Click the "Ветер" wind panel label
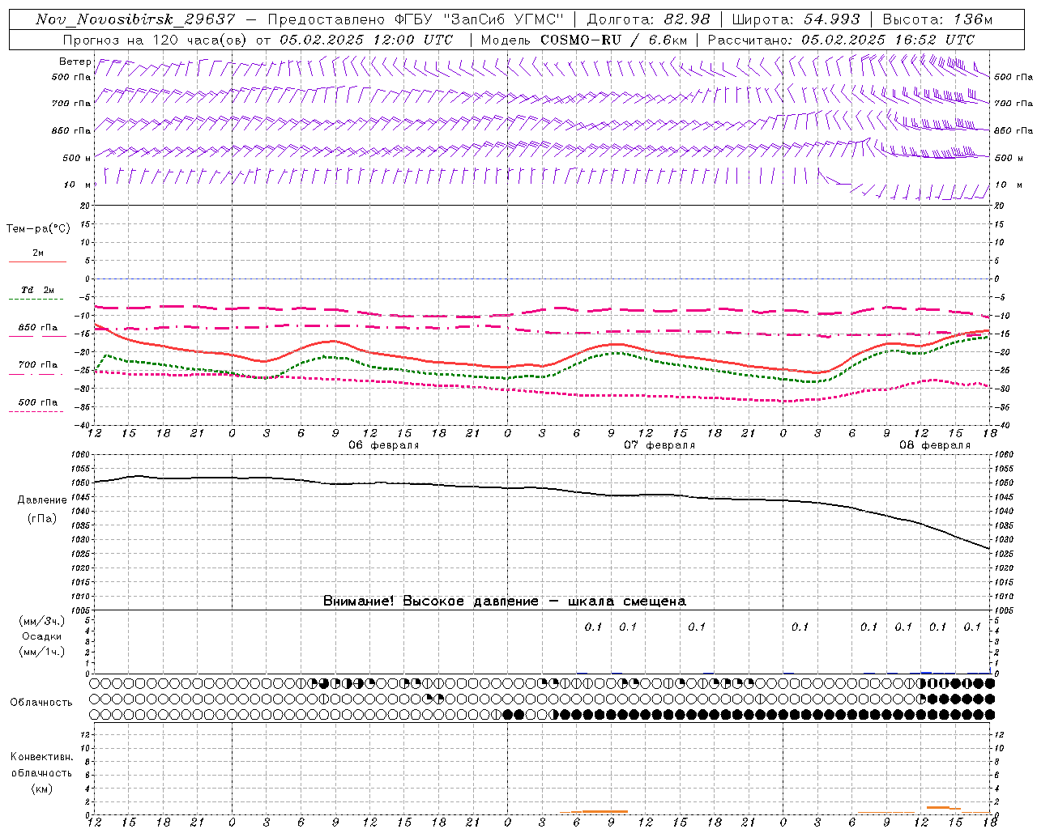The image size is (1037, 829). 75,62
